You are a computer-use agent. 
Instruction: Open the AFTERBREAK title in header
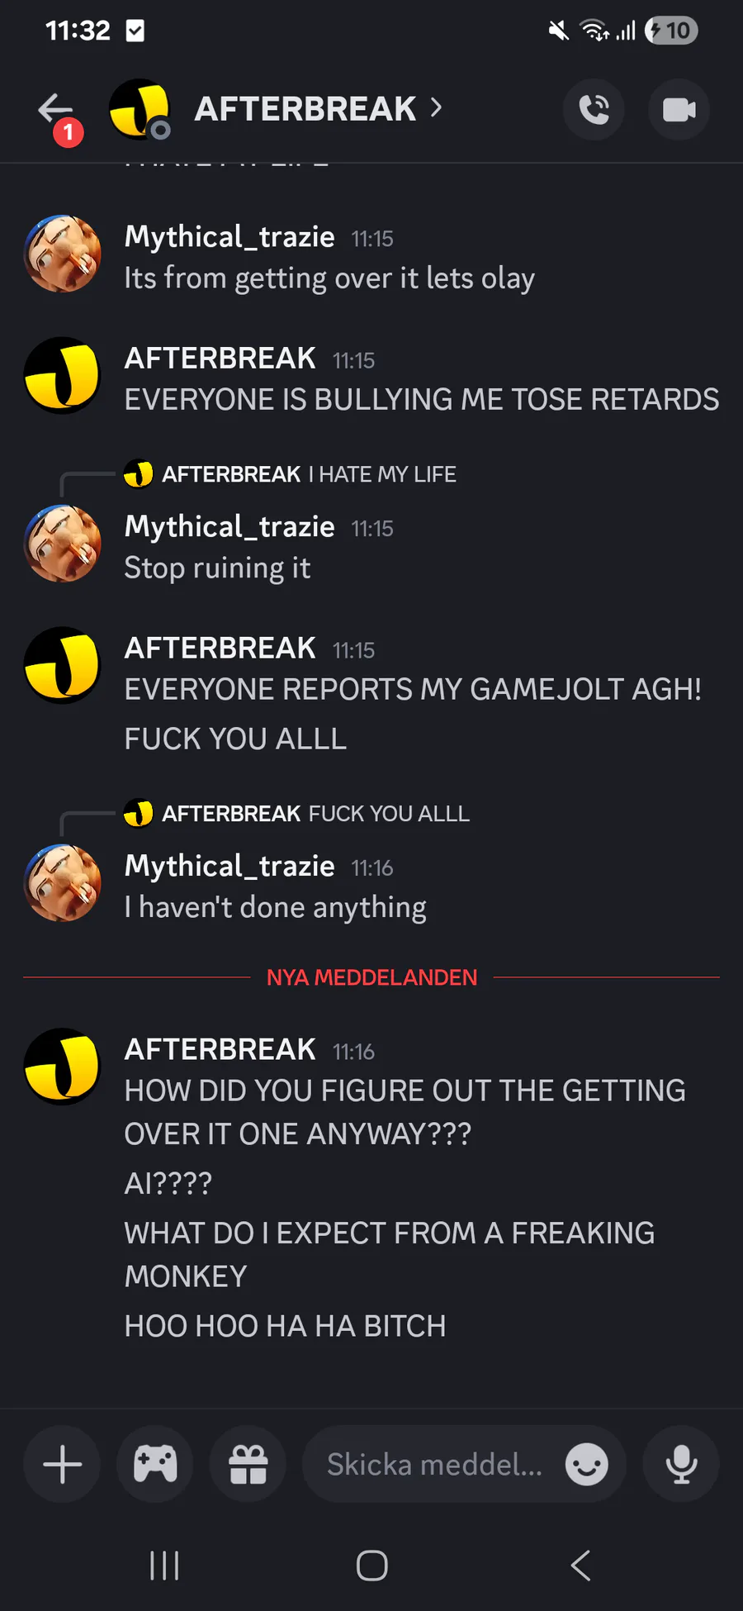pos(305,109)
